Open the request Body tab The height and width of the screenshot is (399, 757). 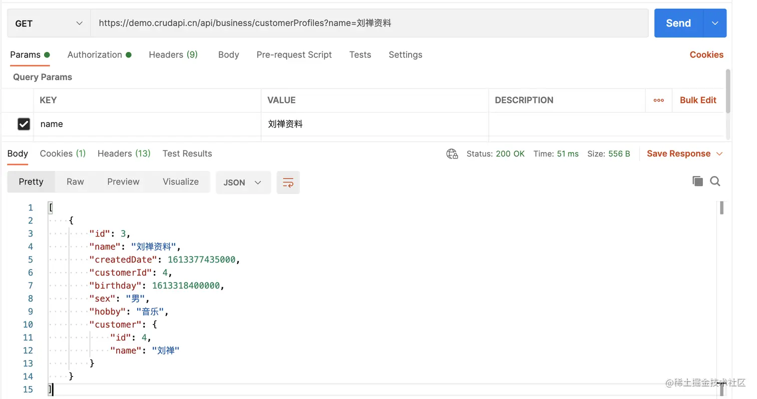(228, 54)
